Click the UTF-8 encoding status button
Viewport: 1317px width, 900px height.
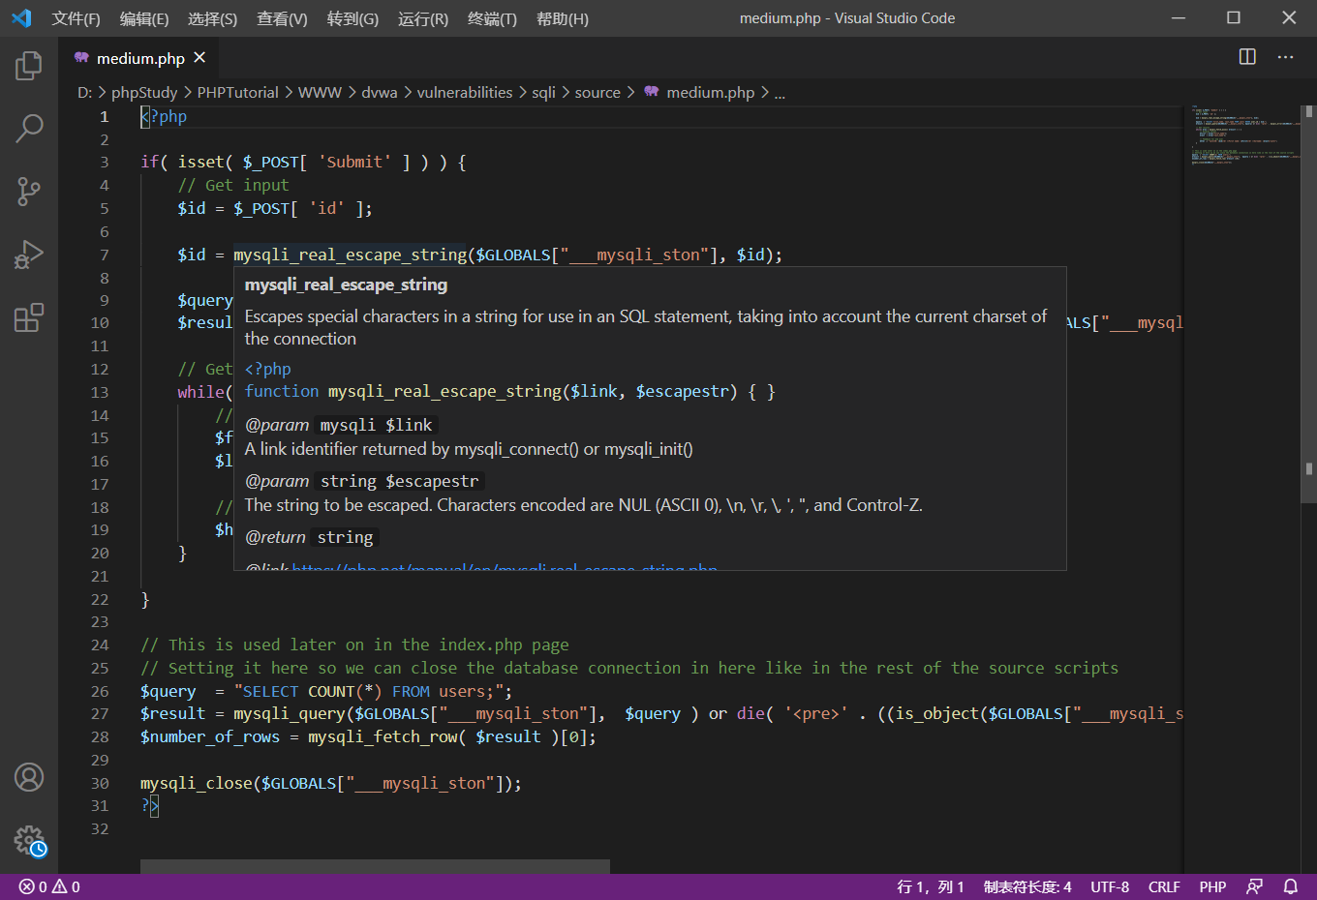(1109, 886)
